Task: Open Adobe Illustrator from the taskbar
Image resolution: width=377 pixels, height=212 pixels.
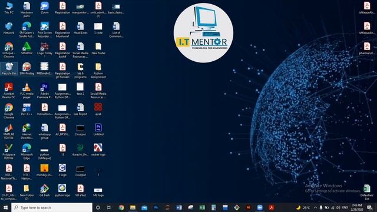Action: click(249, 207)
